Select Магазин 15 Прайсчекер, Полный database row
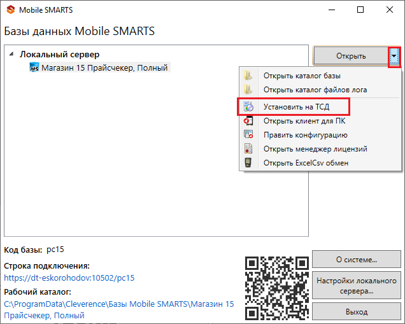The width and height of the screenshot is (405, 324). 100,67
